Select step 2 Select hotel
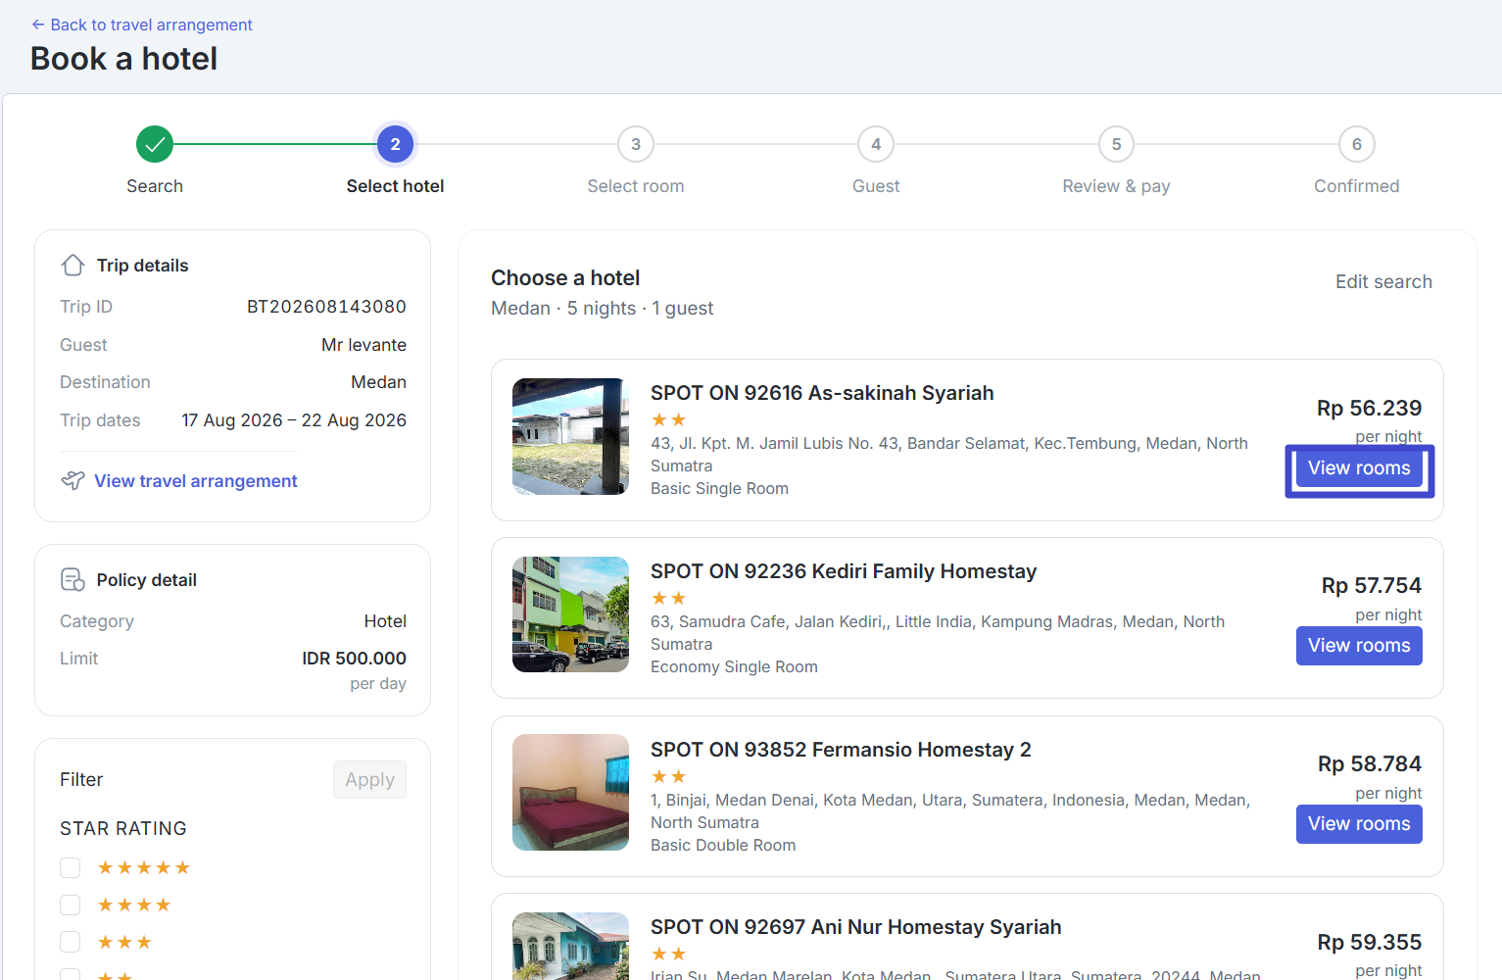The width and height of the screenshot is (1502, 980). tap(395, 144)
